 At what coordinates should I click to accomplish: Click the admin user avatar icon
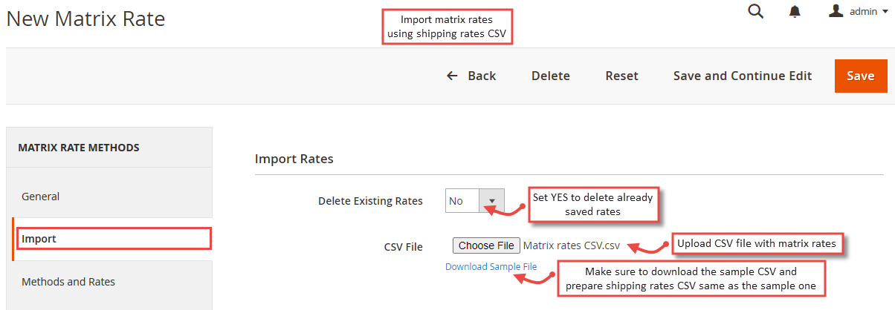point(836,11)
